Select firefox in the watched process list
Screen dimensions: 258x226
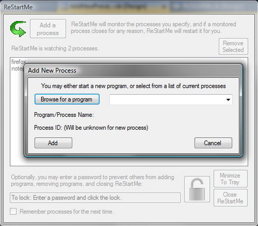click(19, 62)
